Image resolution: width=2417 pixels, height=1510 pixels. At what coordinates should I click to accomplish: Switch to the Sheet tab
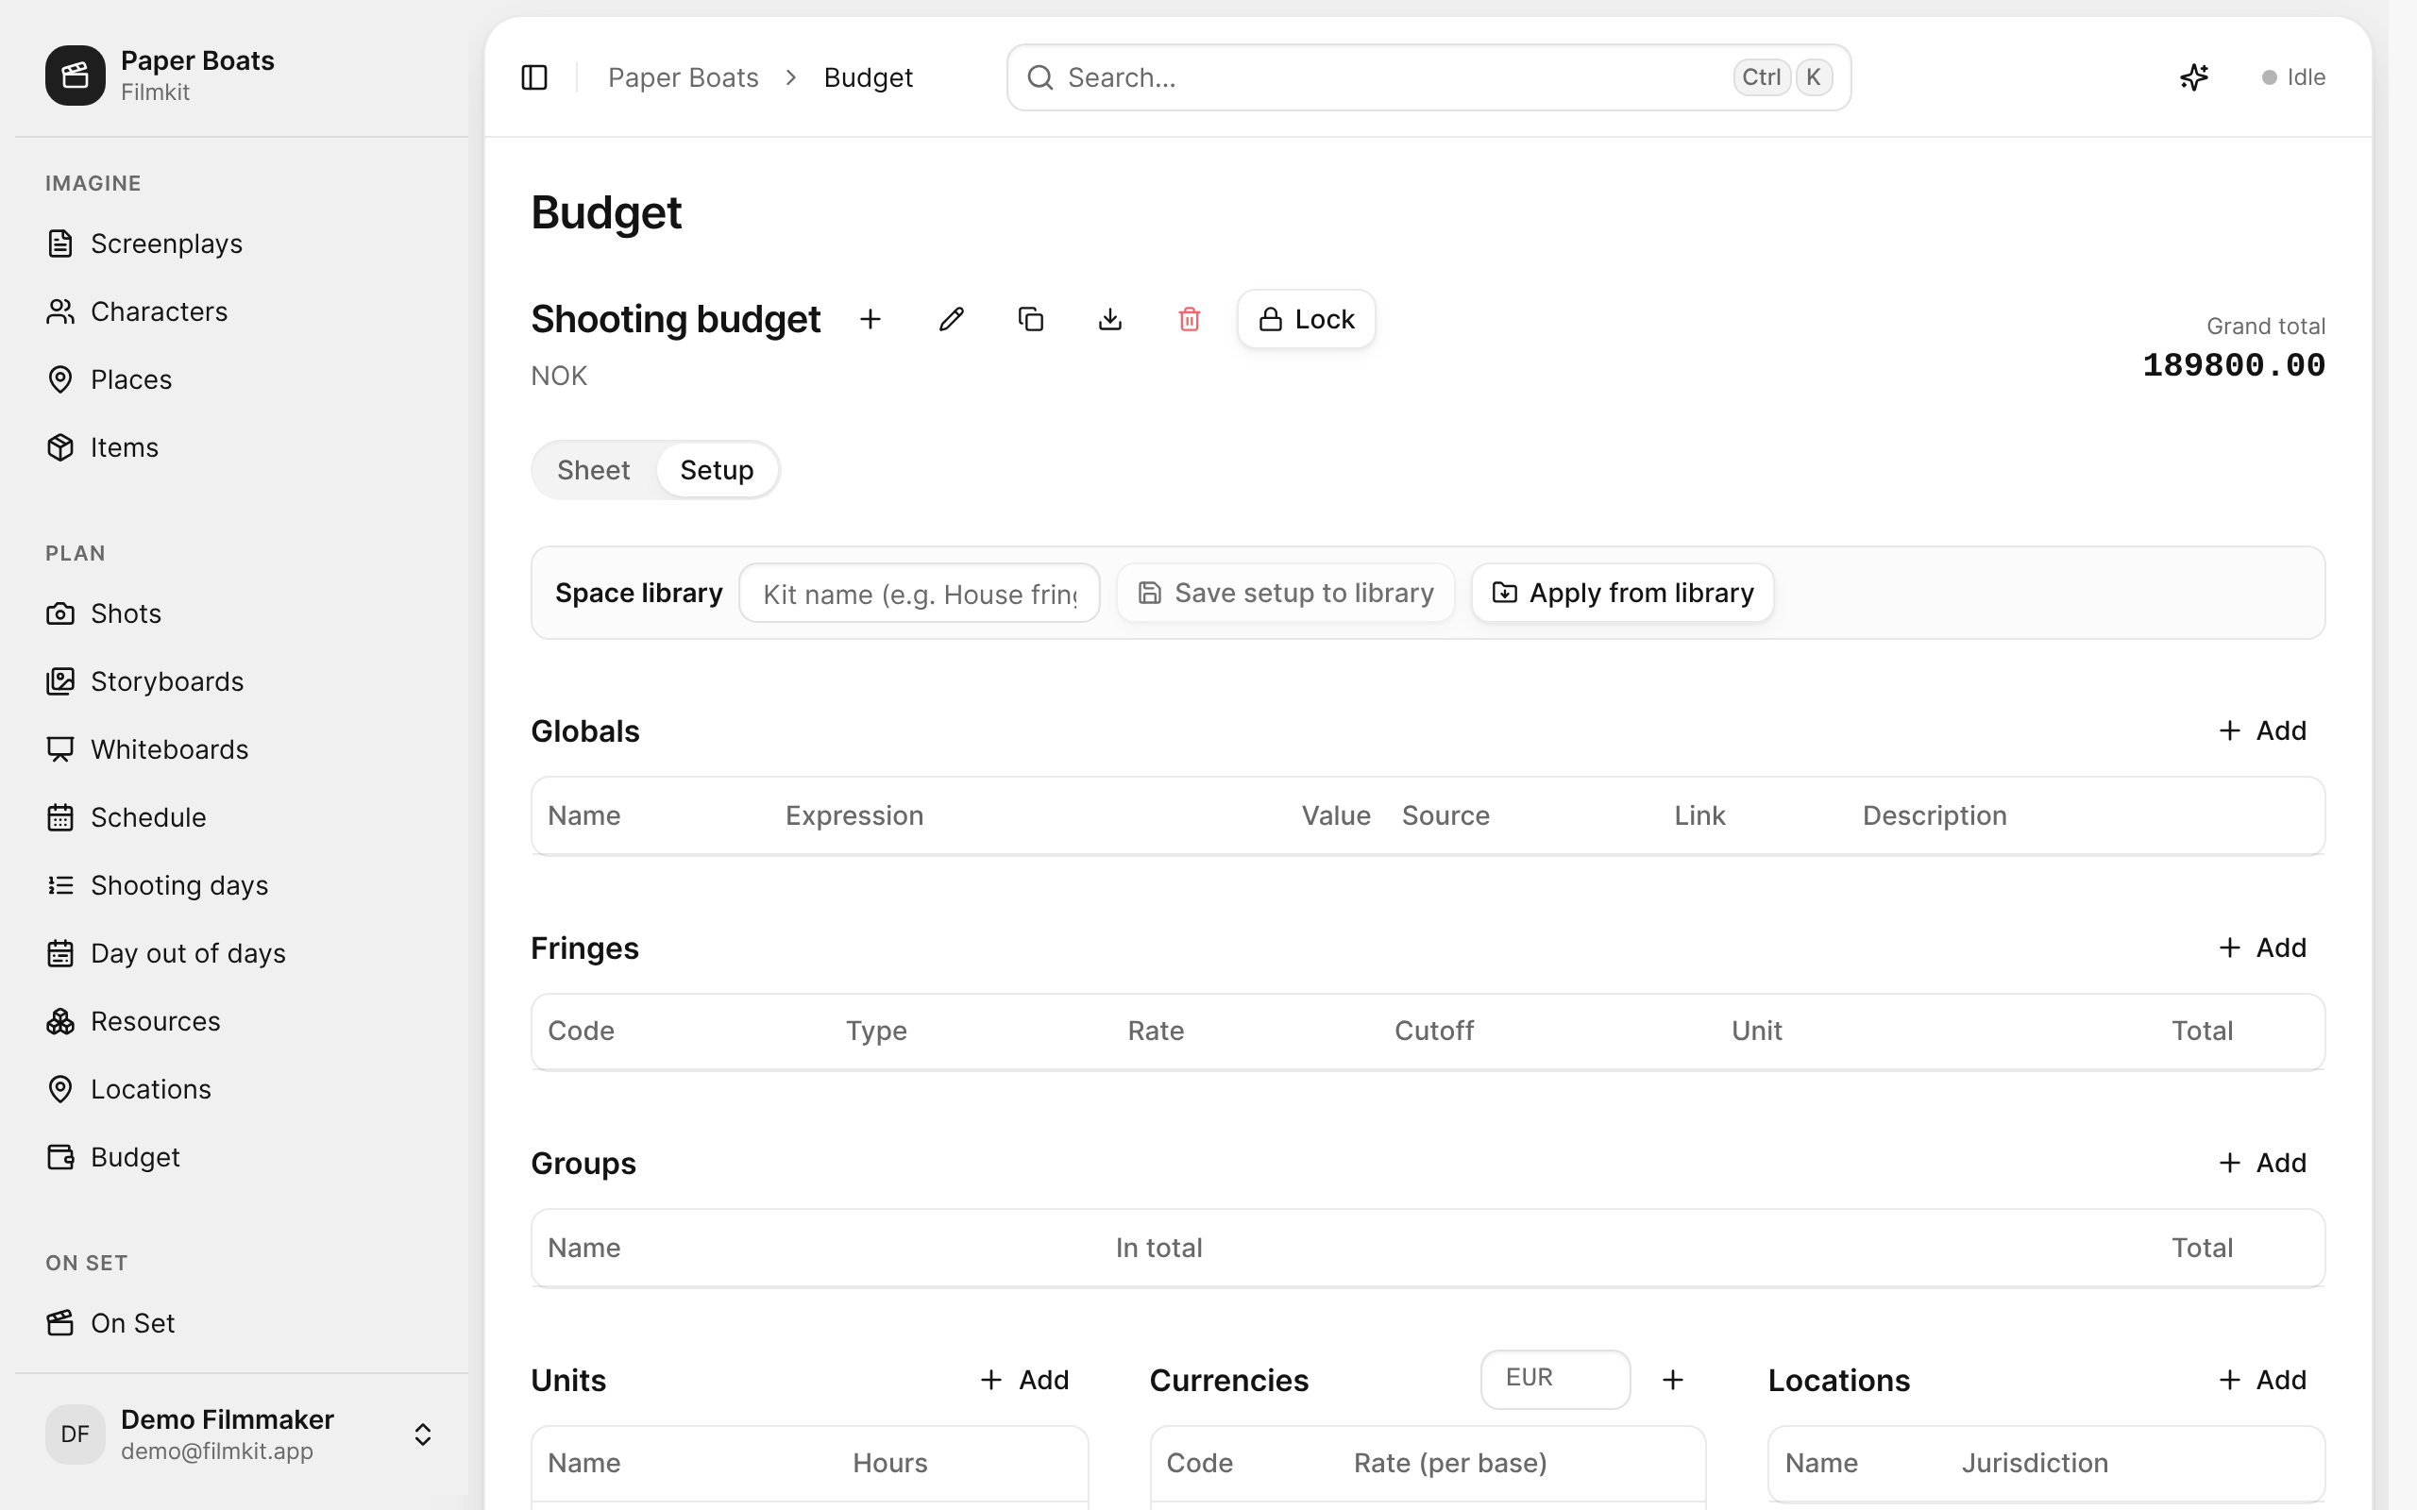[x=593, y=470]
